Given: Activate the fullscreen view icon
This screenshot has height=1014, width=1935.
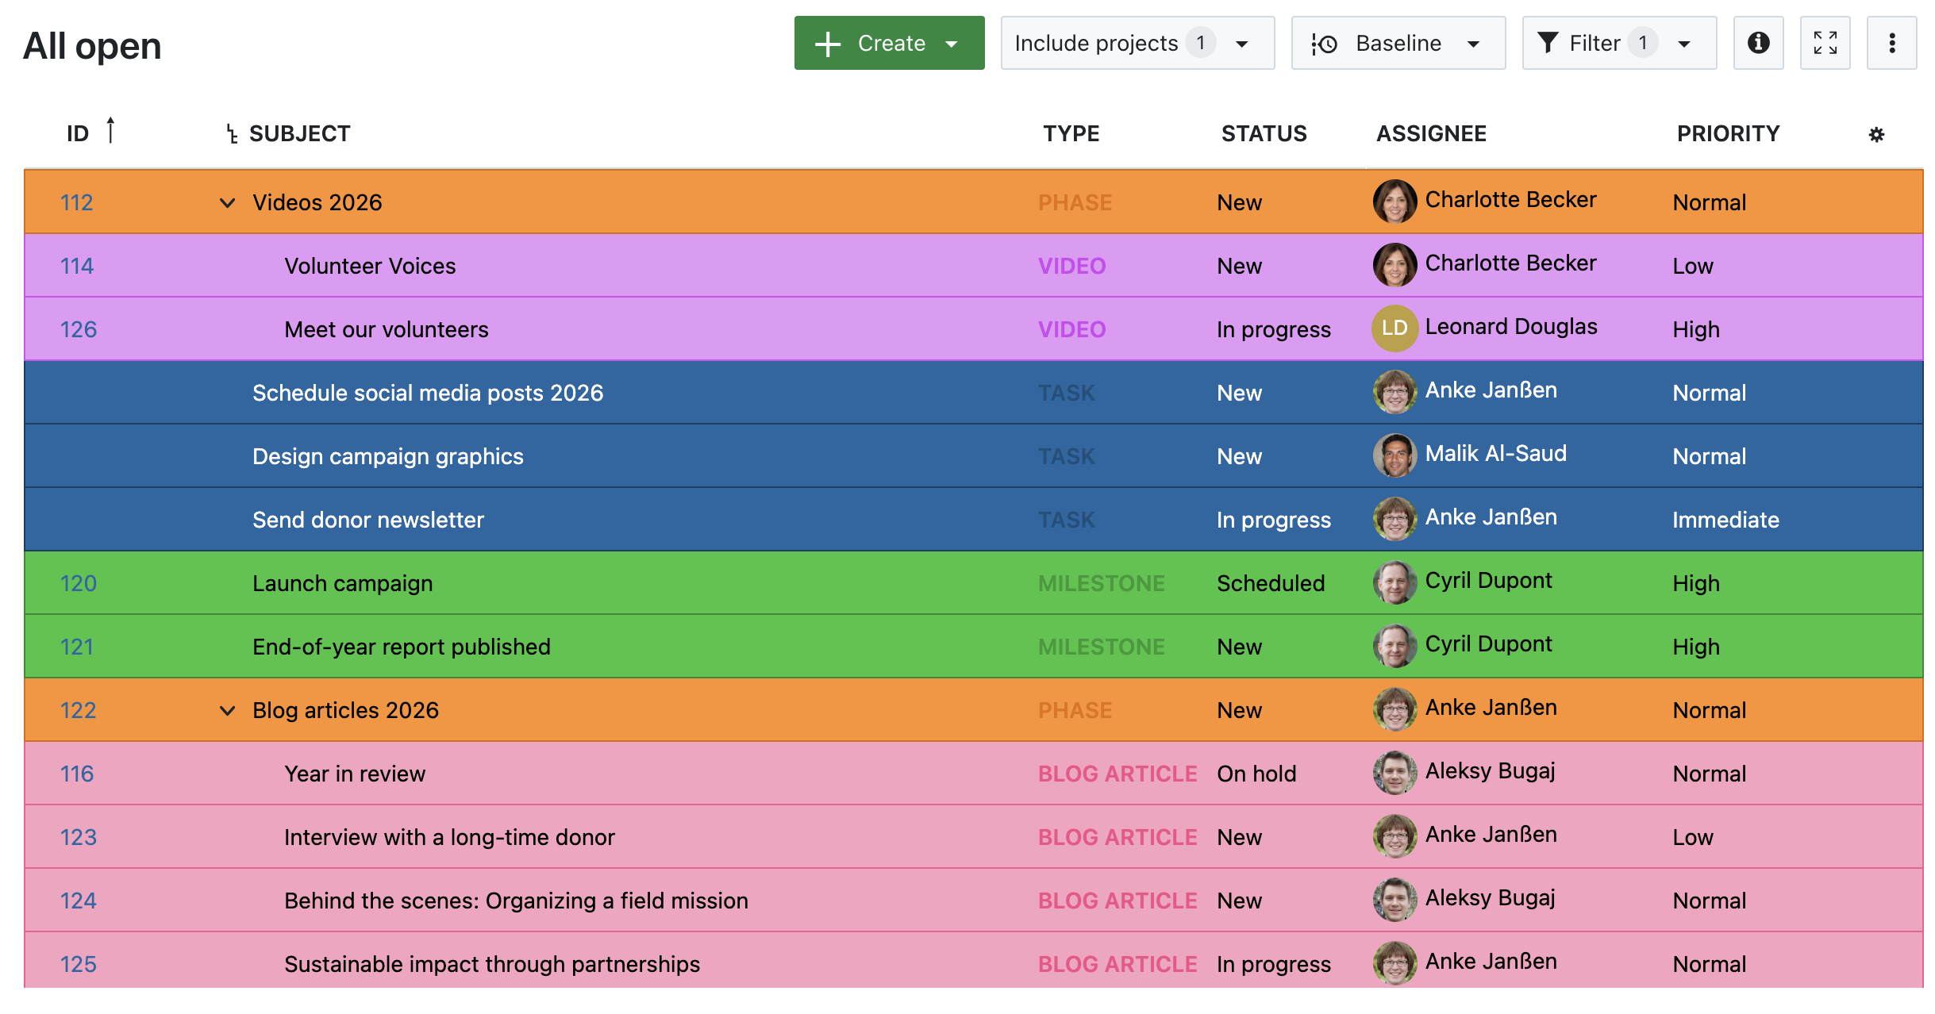Looking at the screenshot, I should click(x=1825, y=44).
